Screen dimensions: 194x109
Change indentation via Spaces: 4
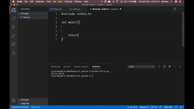pos(144,107)
